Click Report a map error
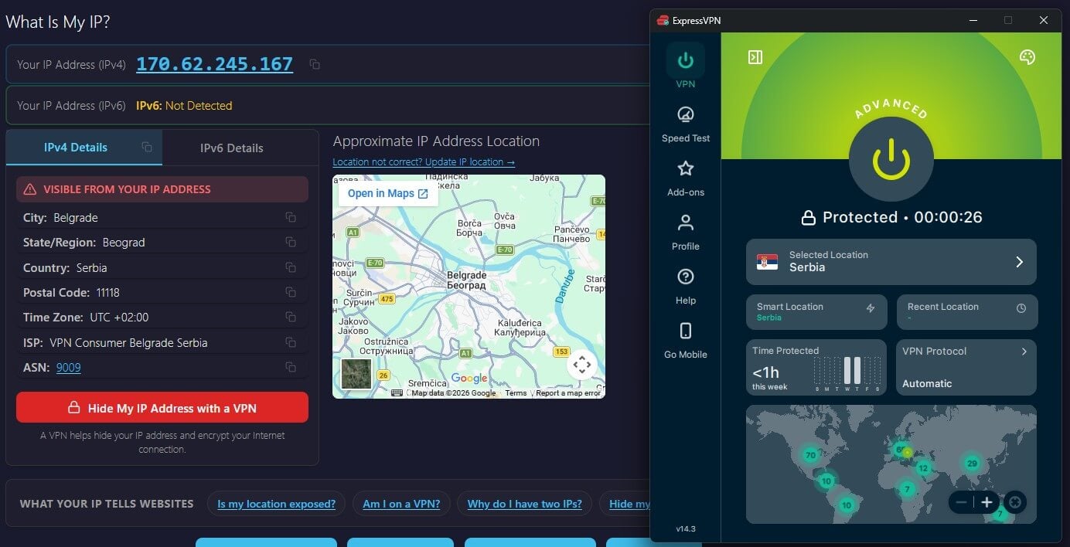Screen dimensions: 1070x547 [568, 393]
